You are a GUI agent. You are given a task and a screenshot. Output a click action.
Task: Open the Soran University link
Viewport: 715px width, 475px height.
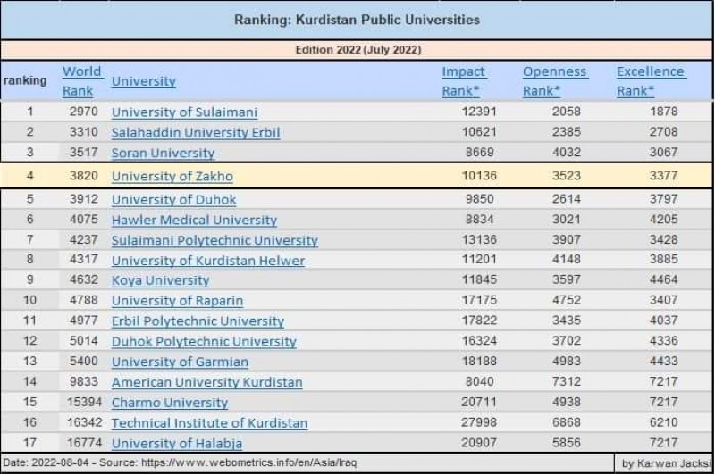pyautogui.click(x=163, y=153)
